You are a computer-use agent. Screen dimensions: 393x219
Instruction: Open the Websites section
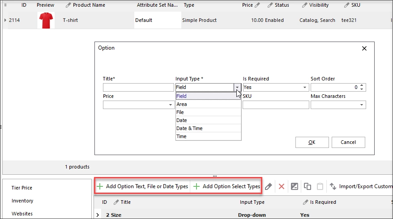(x=22, y=214)
